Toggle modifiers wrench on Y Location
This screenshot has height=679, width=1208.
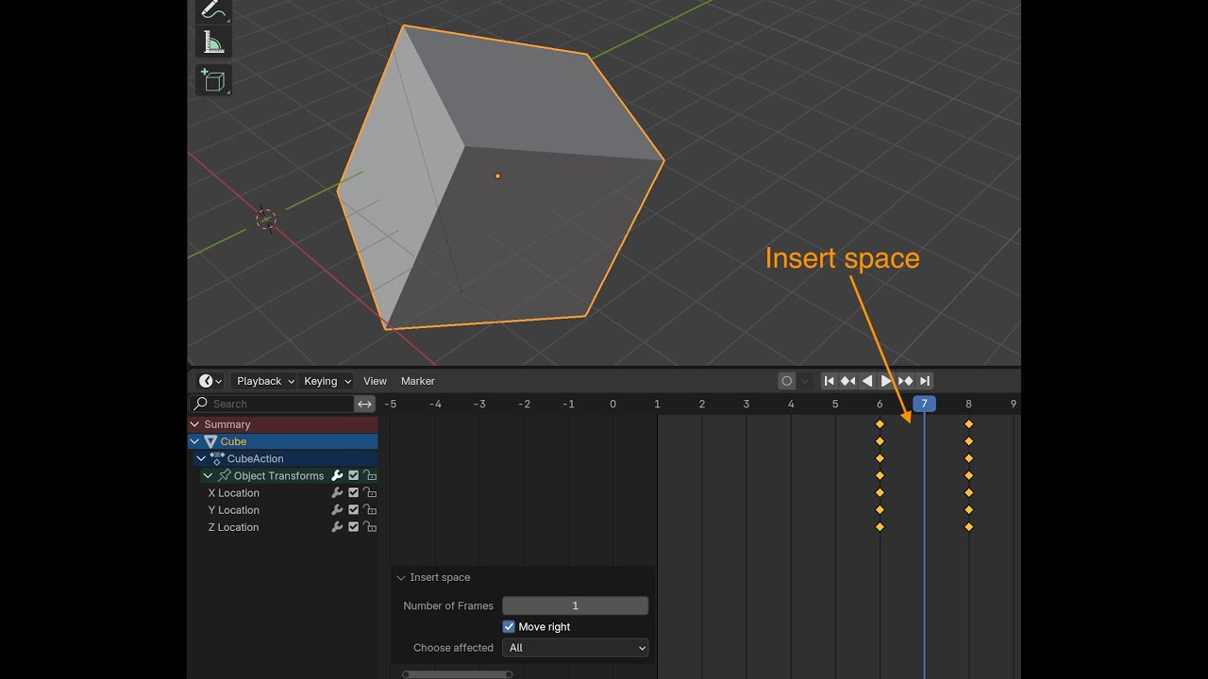click(x=337, y=510)
